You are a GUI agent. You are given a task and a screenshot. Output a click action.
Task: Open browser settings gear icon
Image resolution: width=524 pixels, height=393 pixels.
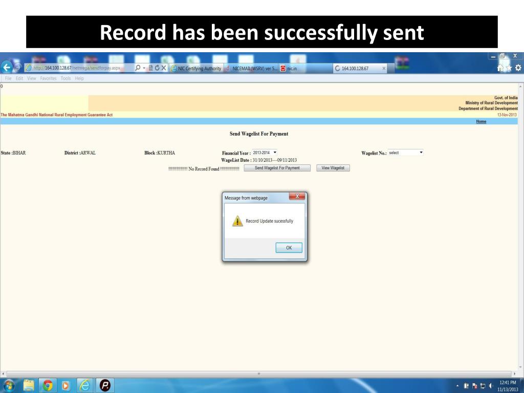coord(518,68)
